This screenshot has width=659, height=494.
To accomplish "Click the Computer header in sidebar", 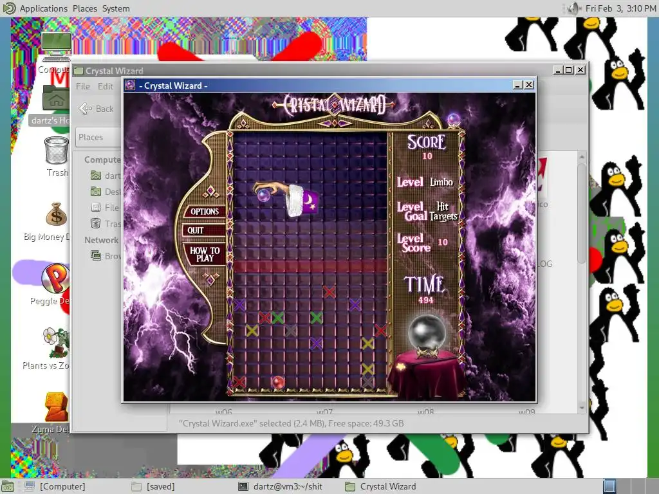I will pyautogui.click(x=102, y=160).
